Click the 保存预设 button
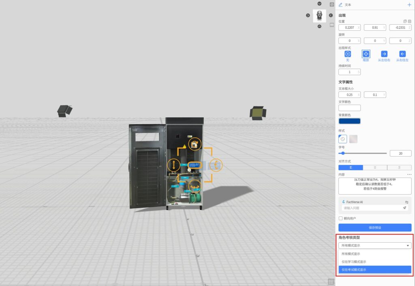 [375, 228]
